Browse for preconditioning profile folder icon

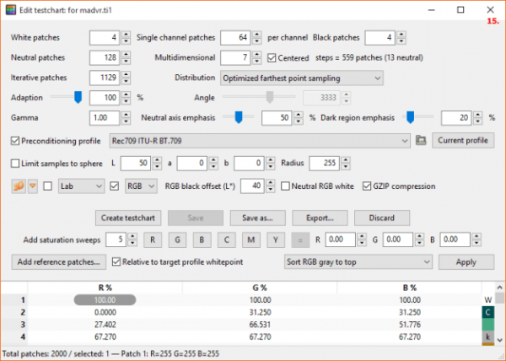tap(421, 140)
